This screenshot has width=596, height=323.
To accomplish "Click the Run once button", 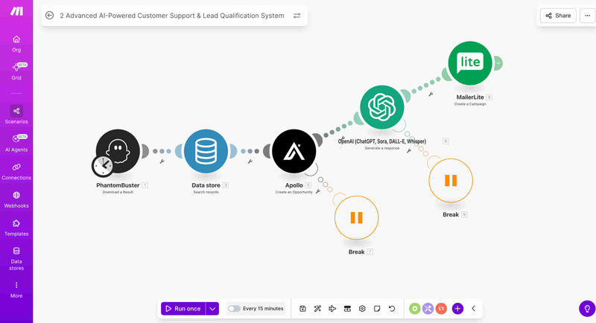I will [183, 309].
